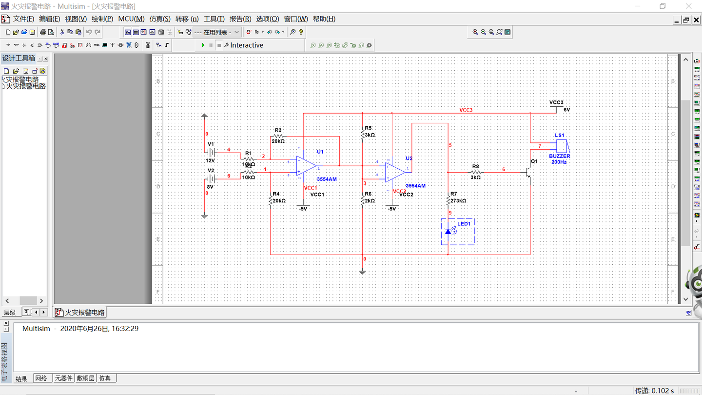Place an Analog op-amp component icon
The width and height of the screenshot is (702, 395).
coord(40,45)
